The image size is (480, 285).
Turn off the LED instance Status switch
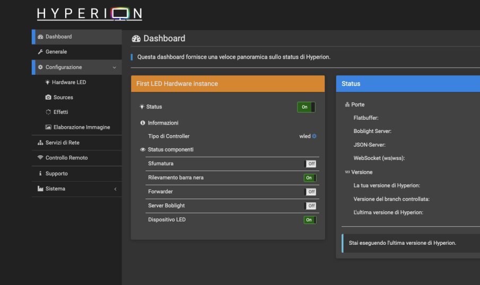(306, 107)
